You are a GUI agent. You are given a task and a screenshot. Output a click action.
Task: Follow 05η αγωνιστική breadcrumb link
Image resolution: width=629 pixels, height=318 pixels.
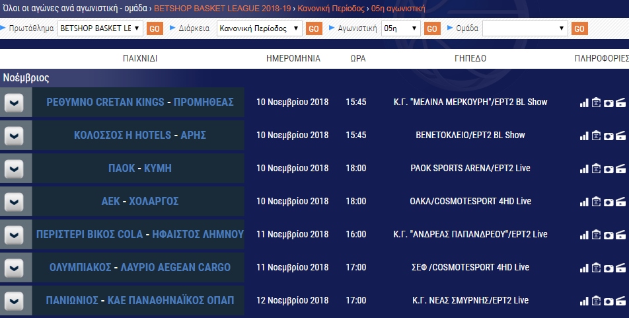(398, 9)
